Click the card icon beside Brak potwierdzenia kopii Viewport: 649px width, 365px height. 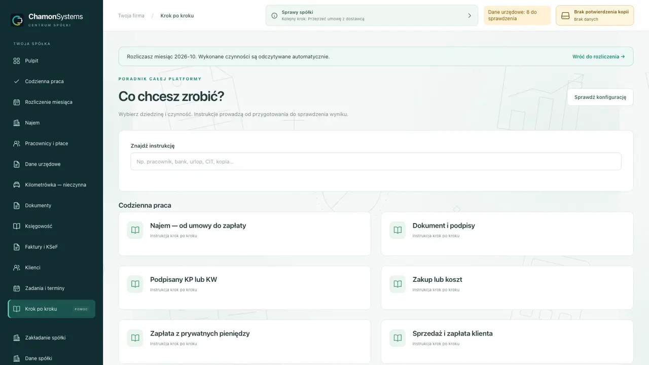(565, 16)
